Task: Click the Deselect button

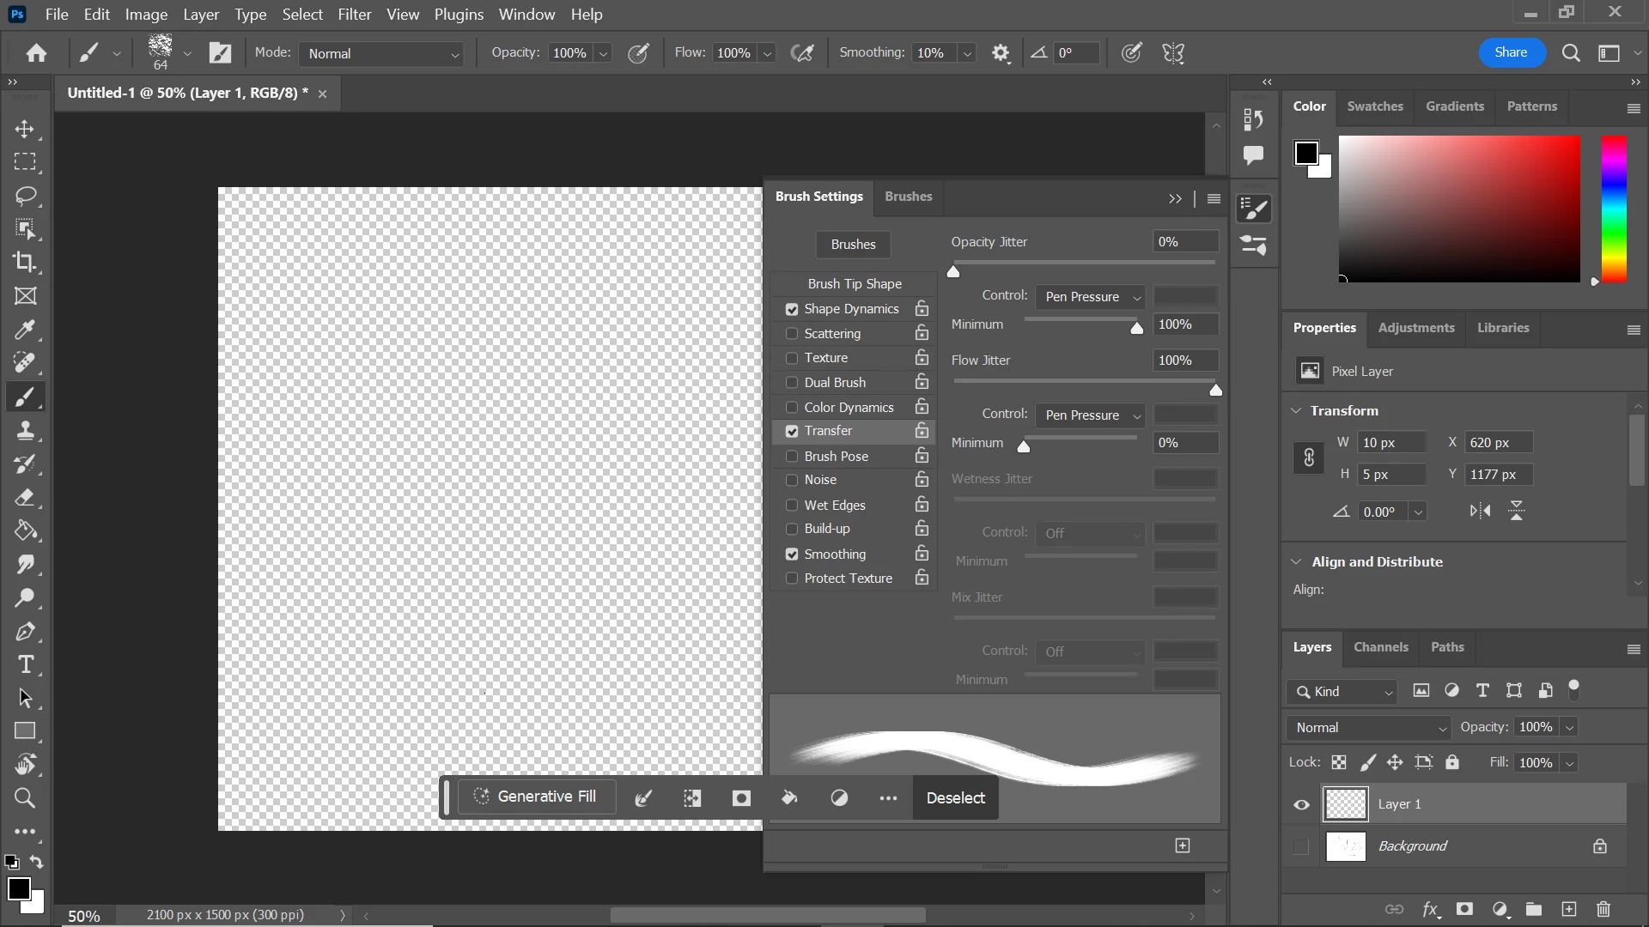Action: [955, 798]
